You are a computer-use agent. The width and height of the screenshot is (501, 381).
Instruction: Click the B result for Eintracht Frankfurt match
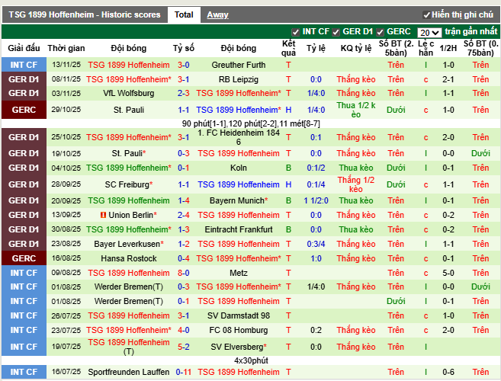(x=288, y=229)
